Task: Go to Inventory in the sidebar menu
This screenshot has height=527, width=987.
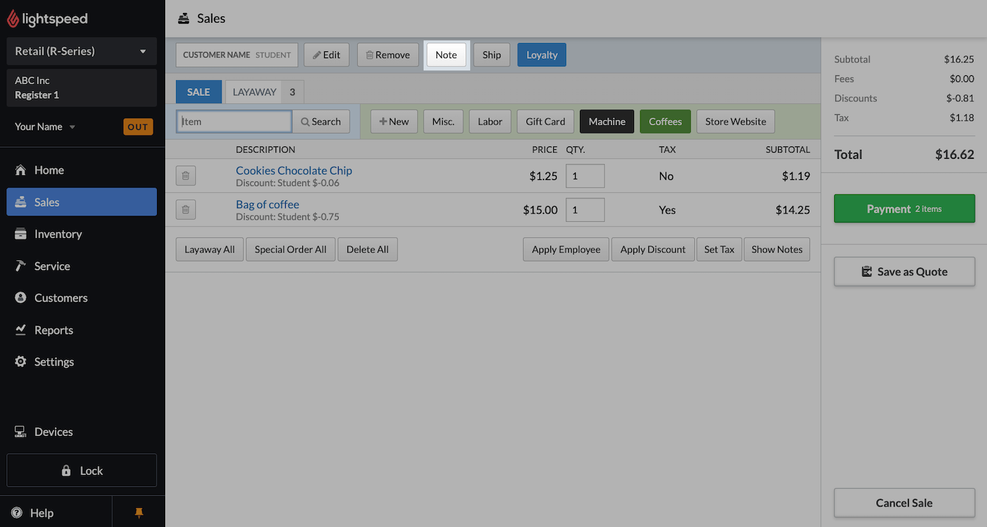Action: (58, 234)
